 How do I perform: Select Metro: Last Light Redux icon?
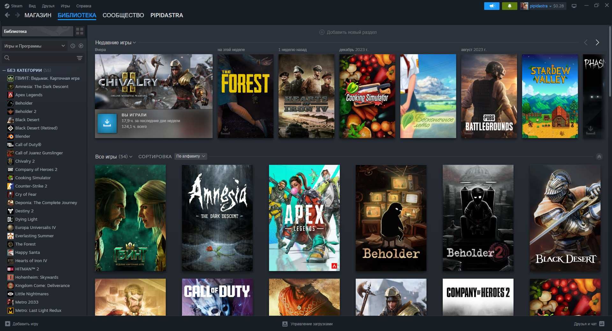click(10, 310)
